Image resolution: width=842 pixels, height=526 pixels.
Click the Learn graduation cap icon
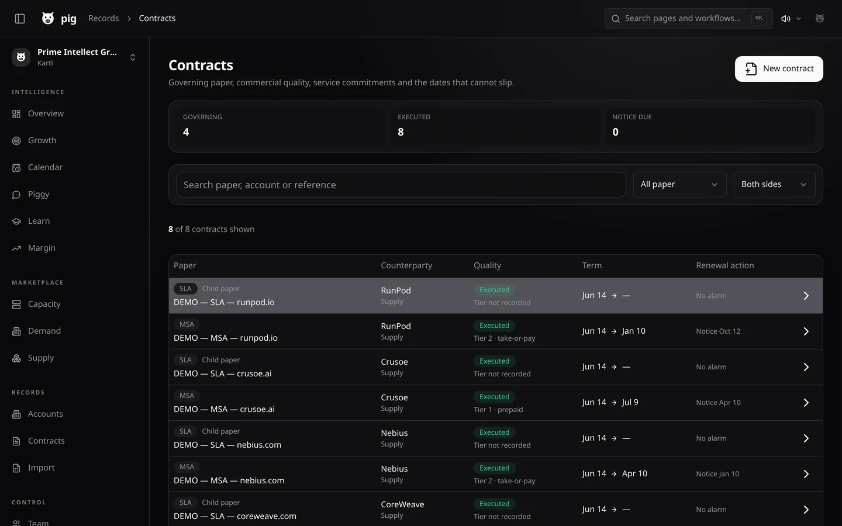click(x=16, y=222)
